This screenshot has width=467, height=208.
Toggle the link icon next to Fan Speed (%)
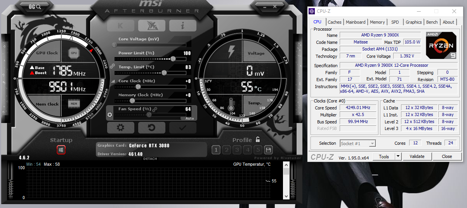click(x=155, y=109)
